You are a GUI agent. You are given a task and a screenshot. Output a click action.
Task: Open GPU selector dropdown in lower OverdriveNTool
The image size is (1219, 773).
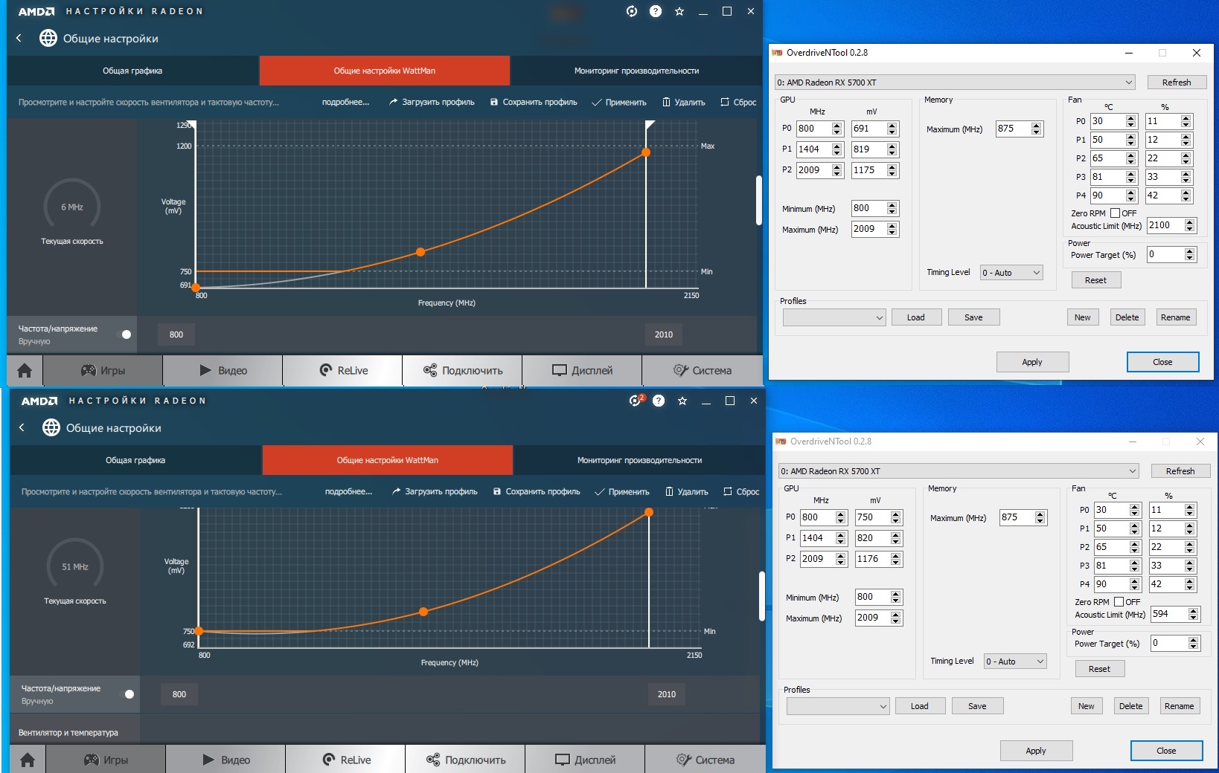click(959, 471)
